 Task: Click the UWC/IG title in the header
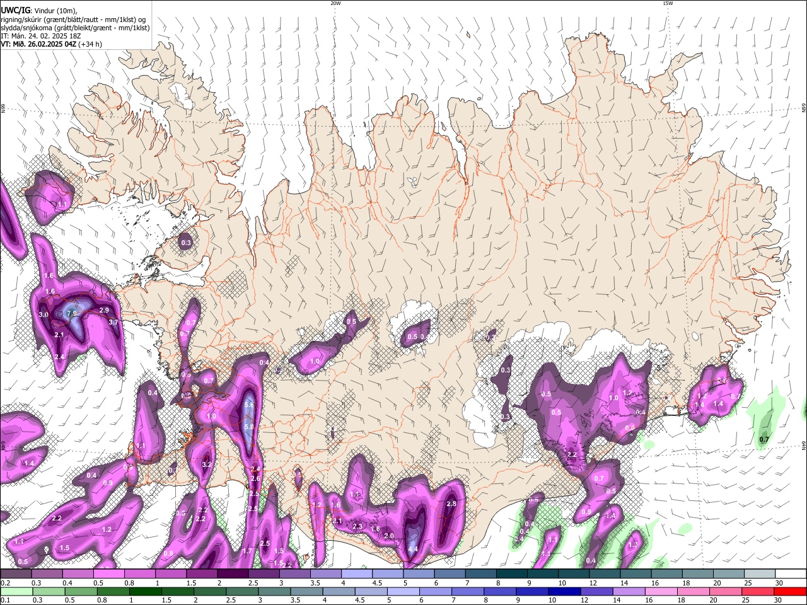pyautogui.click(x=15, y=11)
